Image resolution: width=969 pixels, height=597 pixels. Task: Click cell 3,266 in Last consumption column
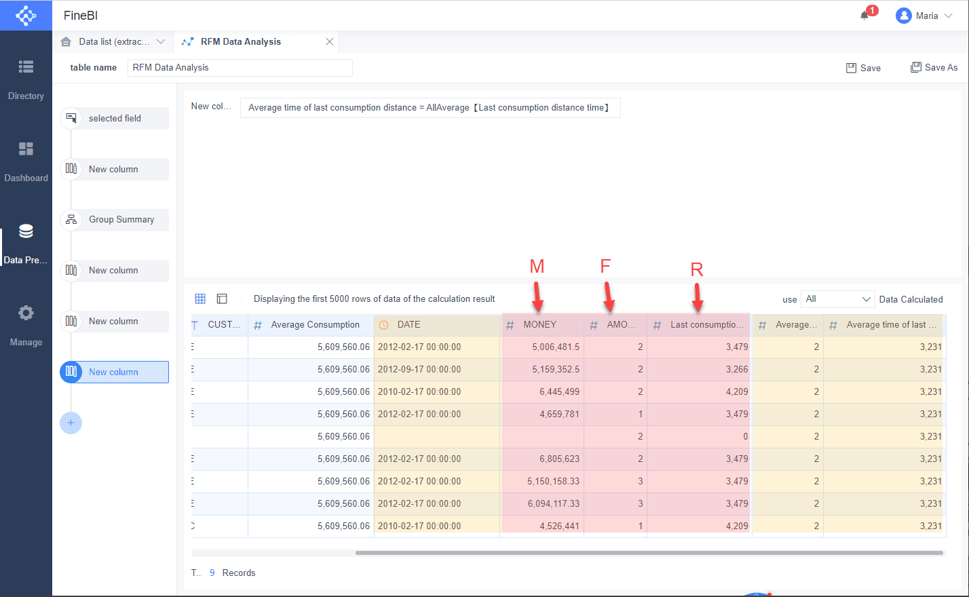(699, 369)
